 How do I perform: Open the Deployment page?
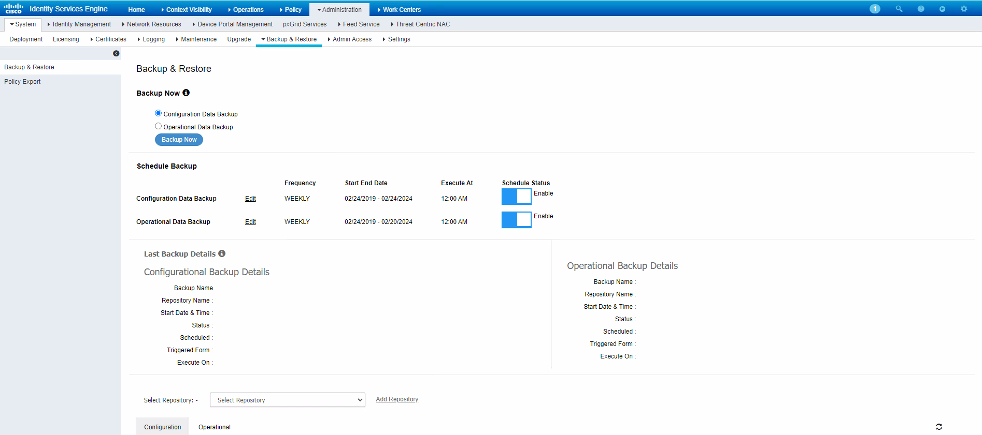tap(26, 39)
